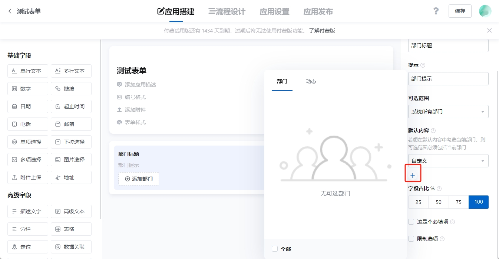Open the 可选范围 dropdown showing 系统所有部门
Image resolution: width=499 pixels, height=259 pixels.
pos(448,111)
